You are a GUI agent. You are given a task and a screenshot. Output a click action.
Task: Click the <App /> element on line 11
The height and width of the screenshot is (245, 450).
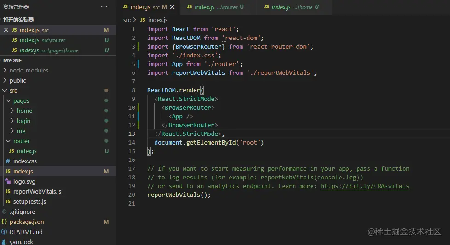(x=181, y=116)
